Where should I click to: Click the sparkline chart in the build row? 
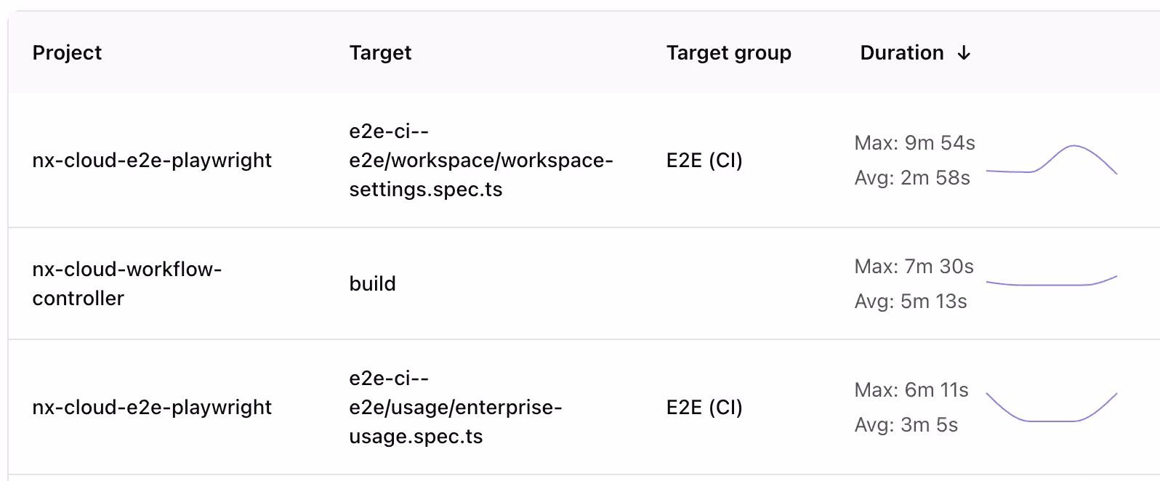[1052, 282]
